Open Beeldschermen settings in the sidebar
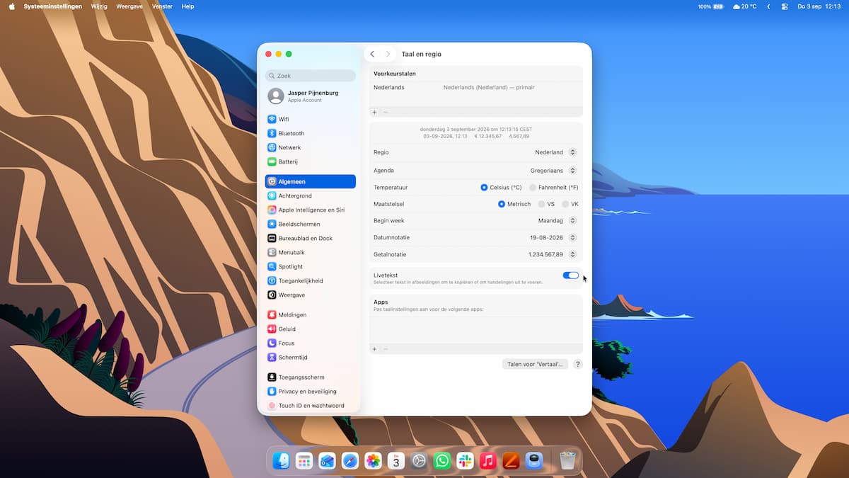The width and height of the screenshot is (849, 478). 310,224
